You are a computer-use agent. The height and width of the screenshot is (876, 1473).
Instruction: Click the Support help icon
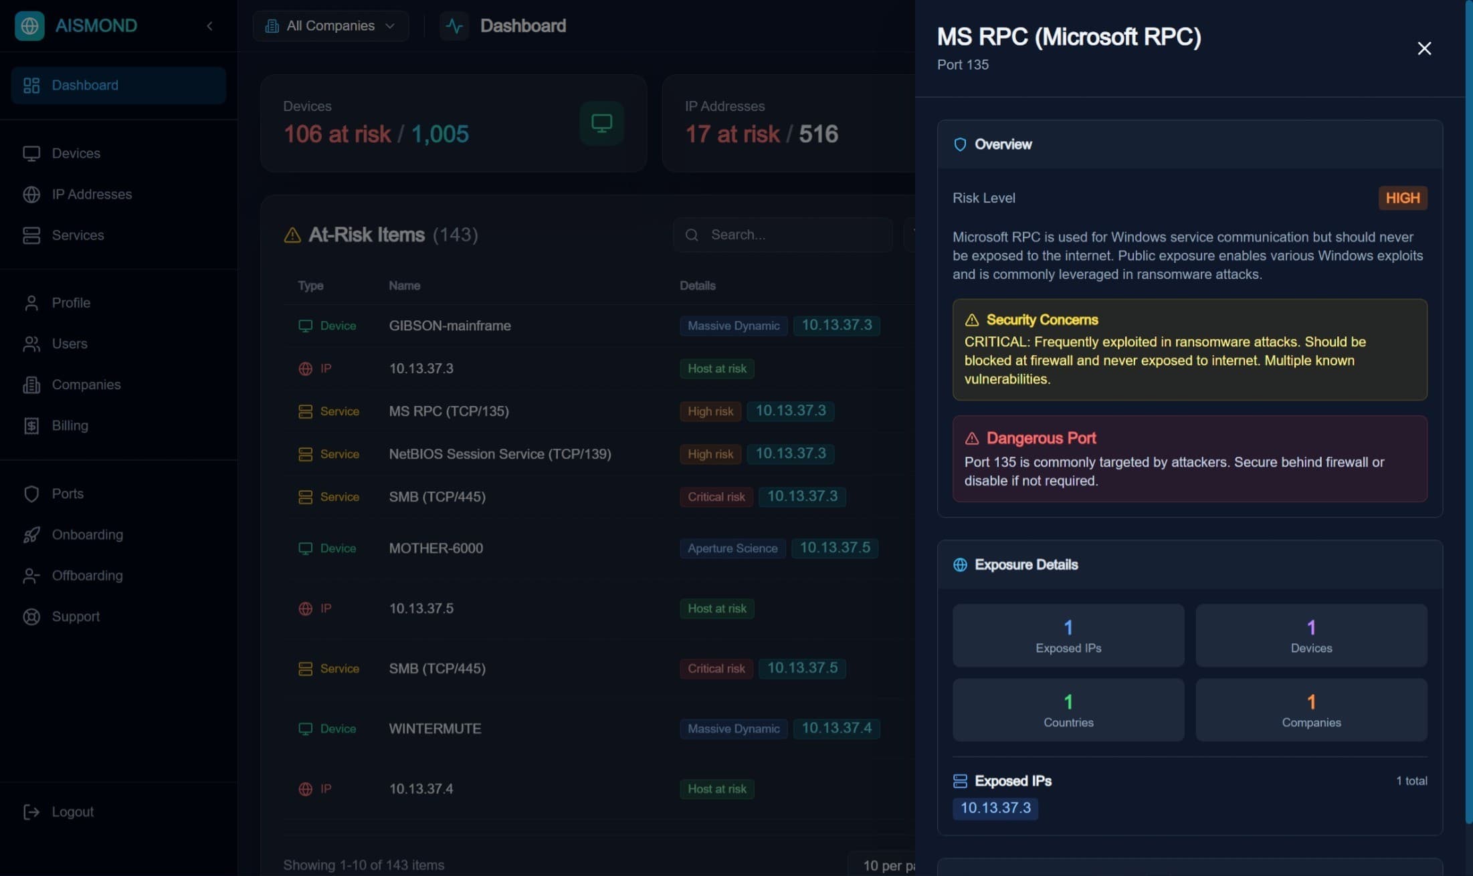click(32, 617)
